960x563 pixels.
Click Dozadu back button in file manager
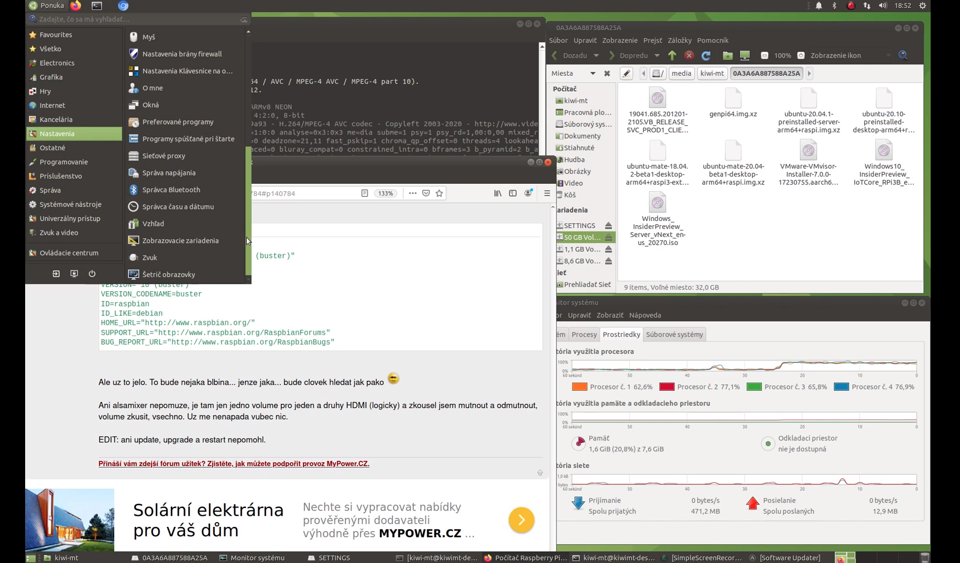570,56
